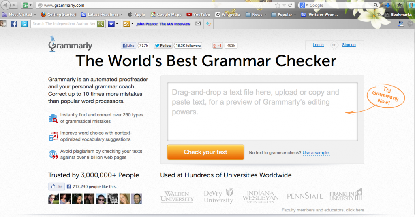The width and height of the screenshot is (415, 217).
Task: Go back with the browser back arrow
Action: point(6,5)
